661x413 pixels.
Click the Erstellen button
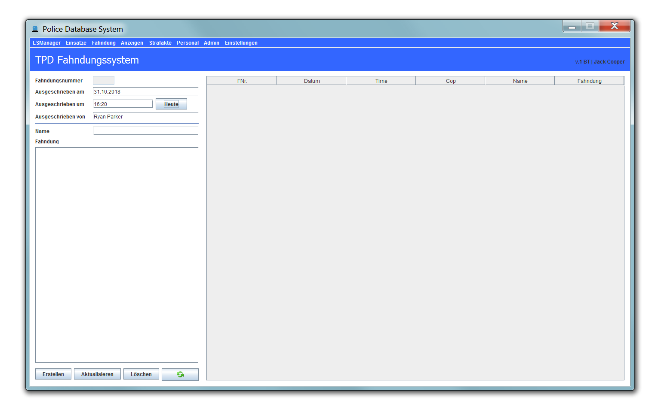coord(53,374)
